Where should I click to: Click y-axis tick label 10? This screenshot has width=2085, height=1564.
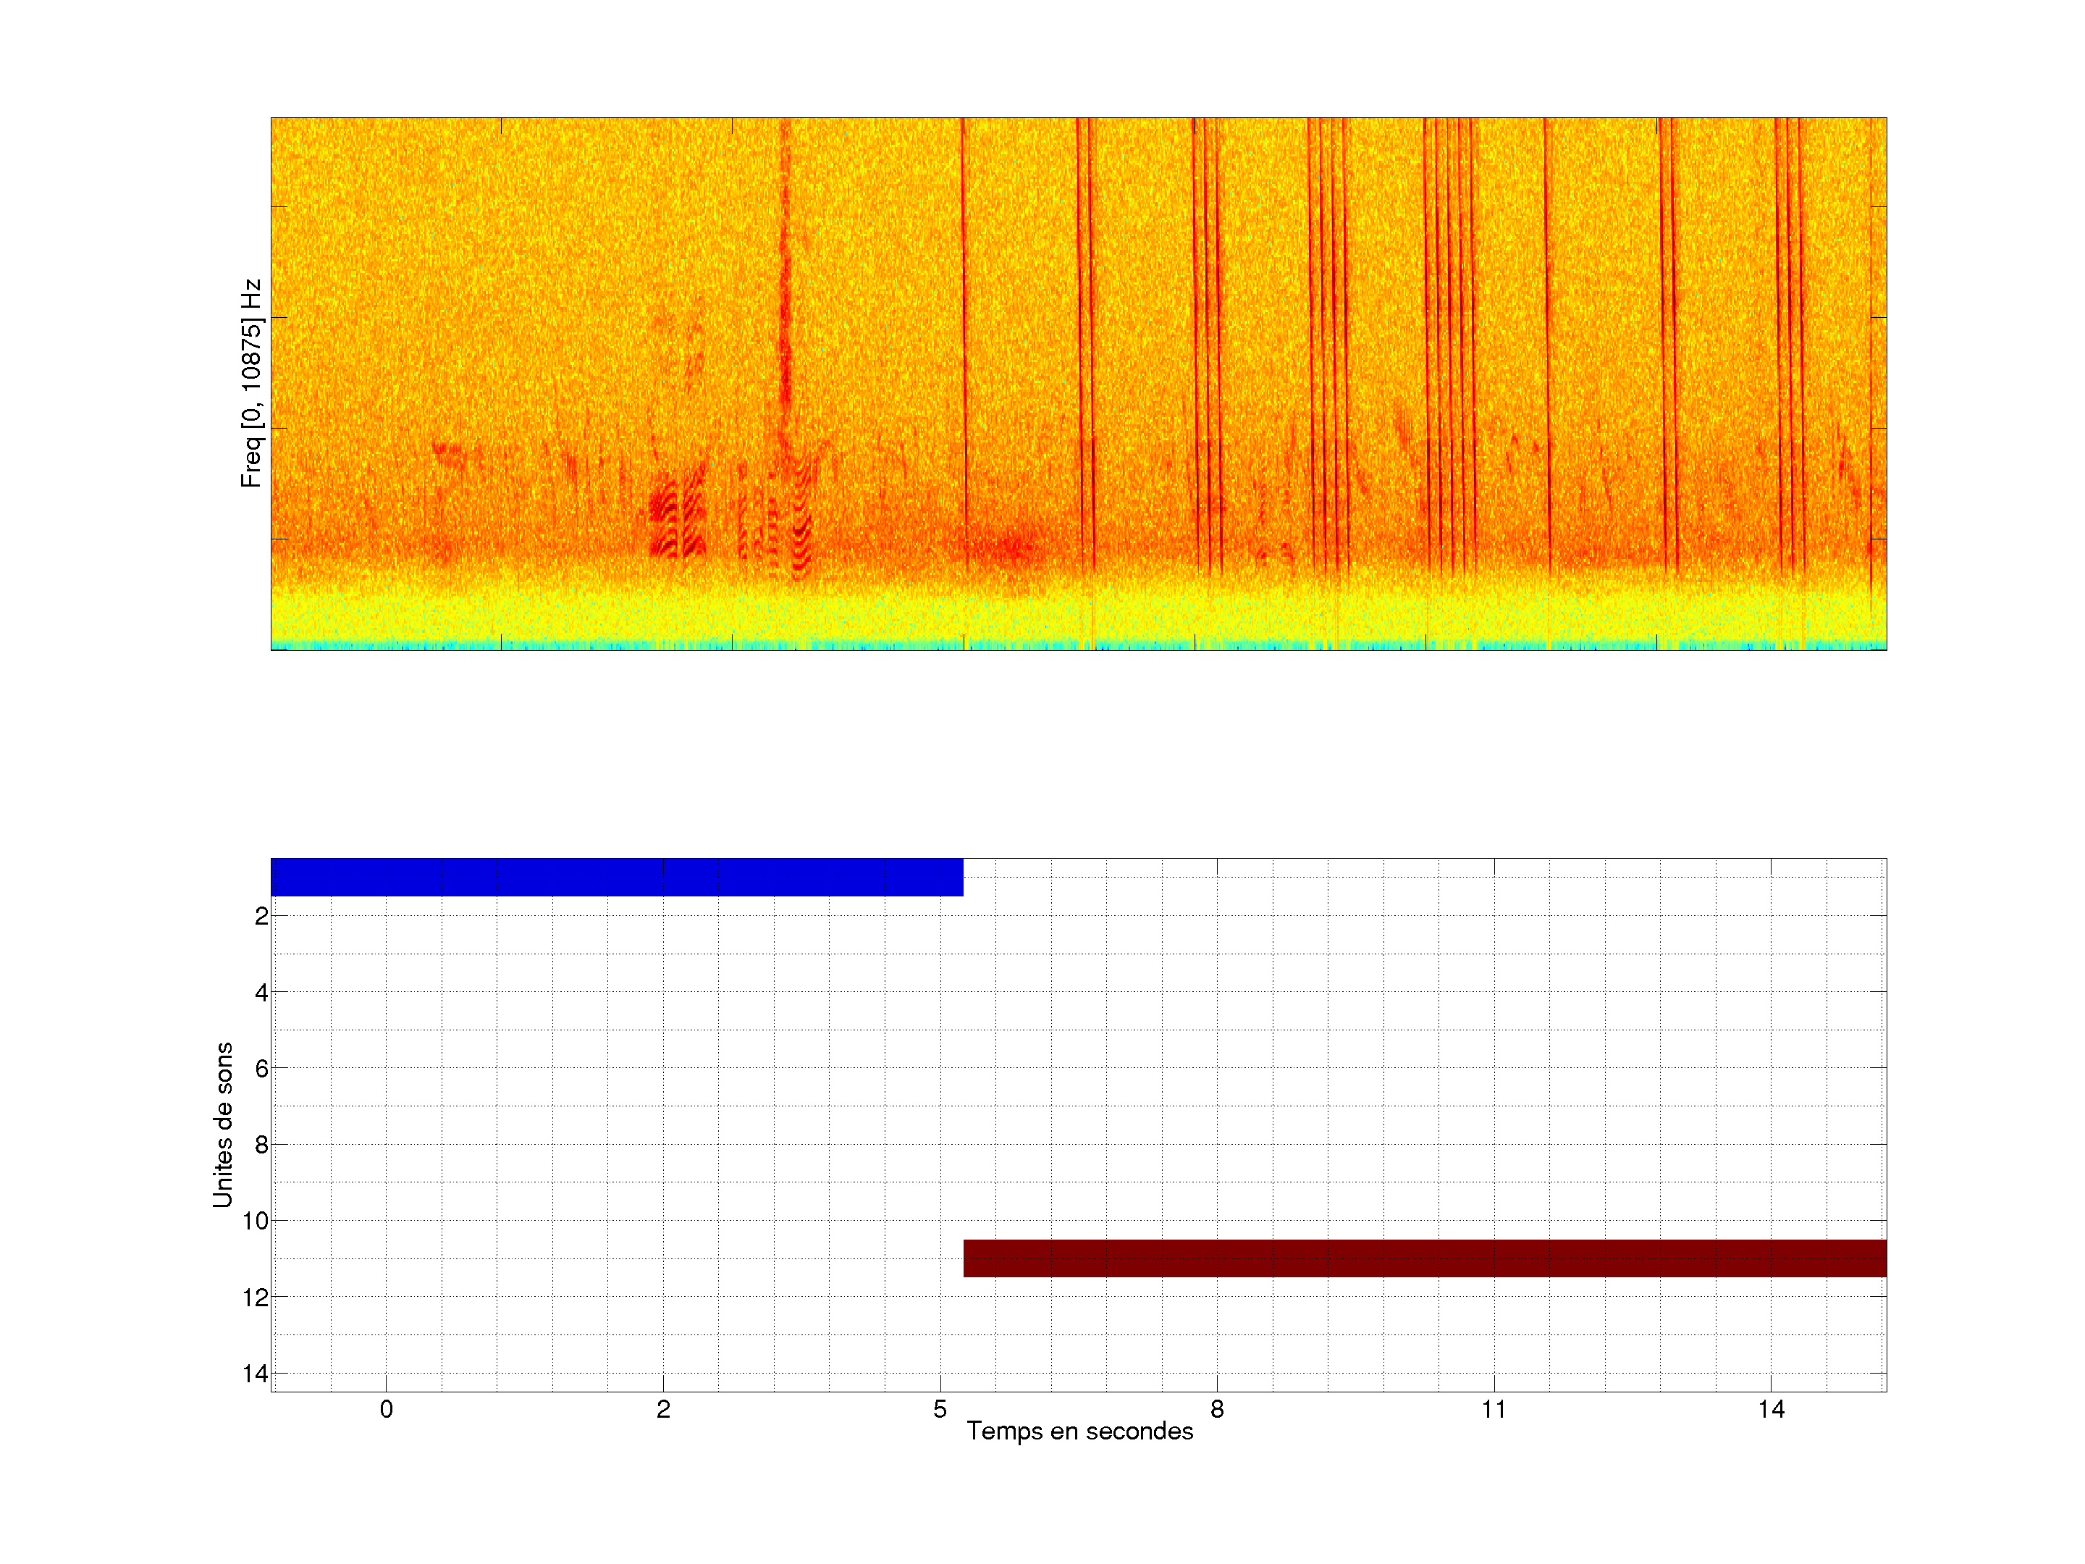point(256,1222)
